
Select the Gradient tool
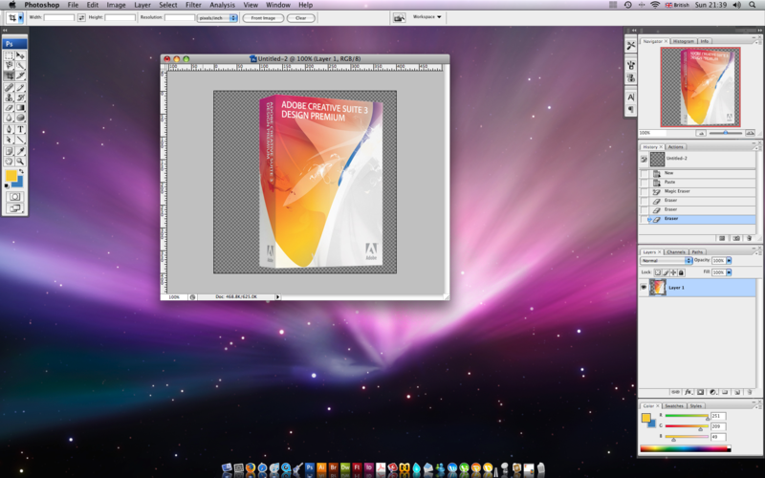(20, 108)
